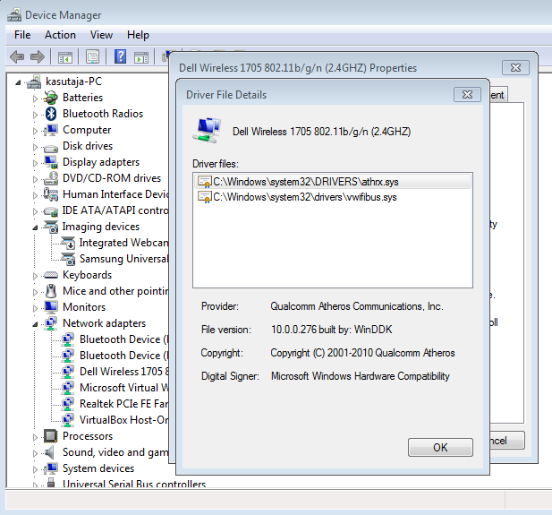Click the Show/Hide Console Tree icon
Image resolution: width=552 pixels, height=515 pixels.
click(x=65, y=56)
